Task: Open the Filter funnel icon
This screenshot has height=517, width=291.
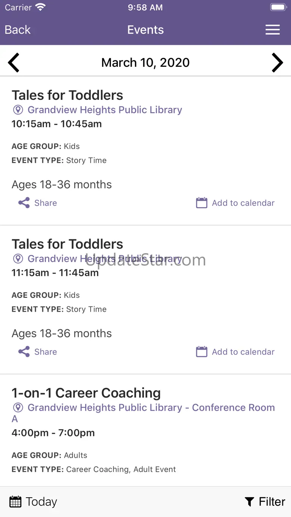Action: point(250,502)
